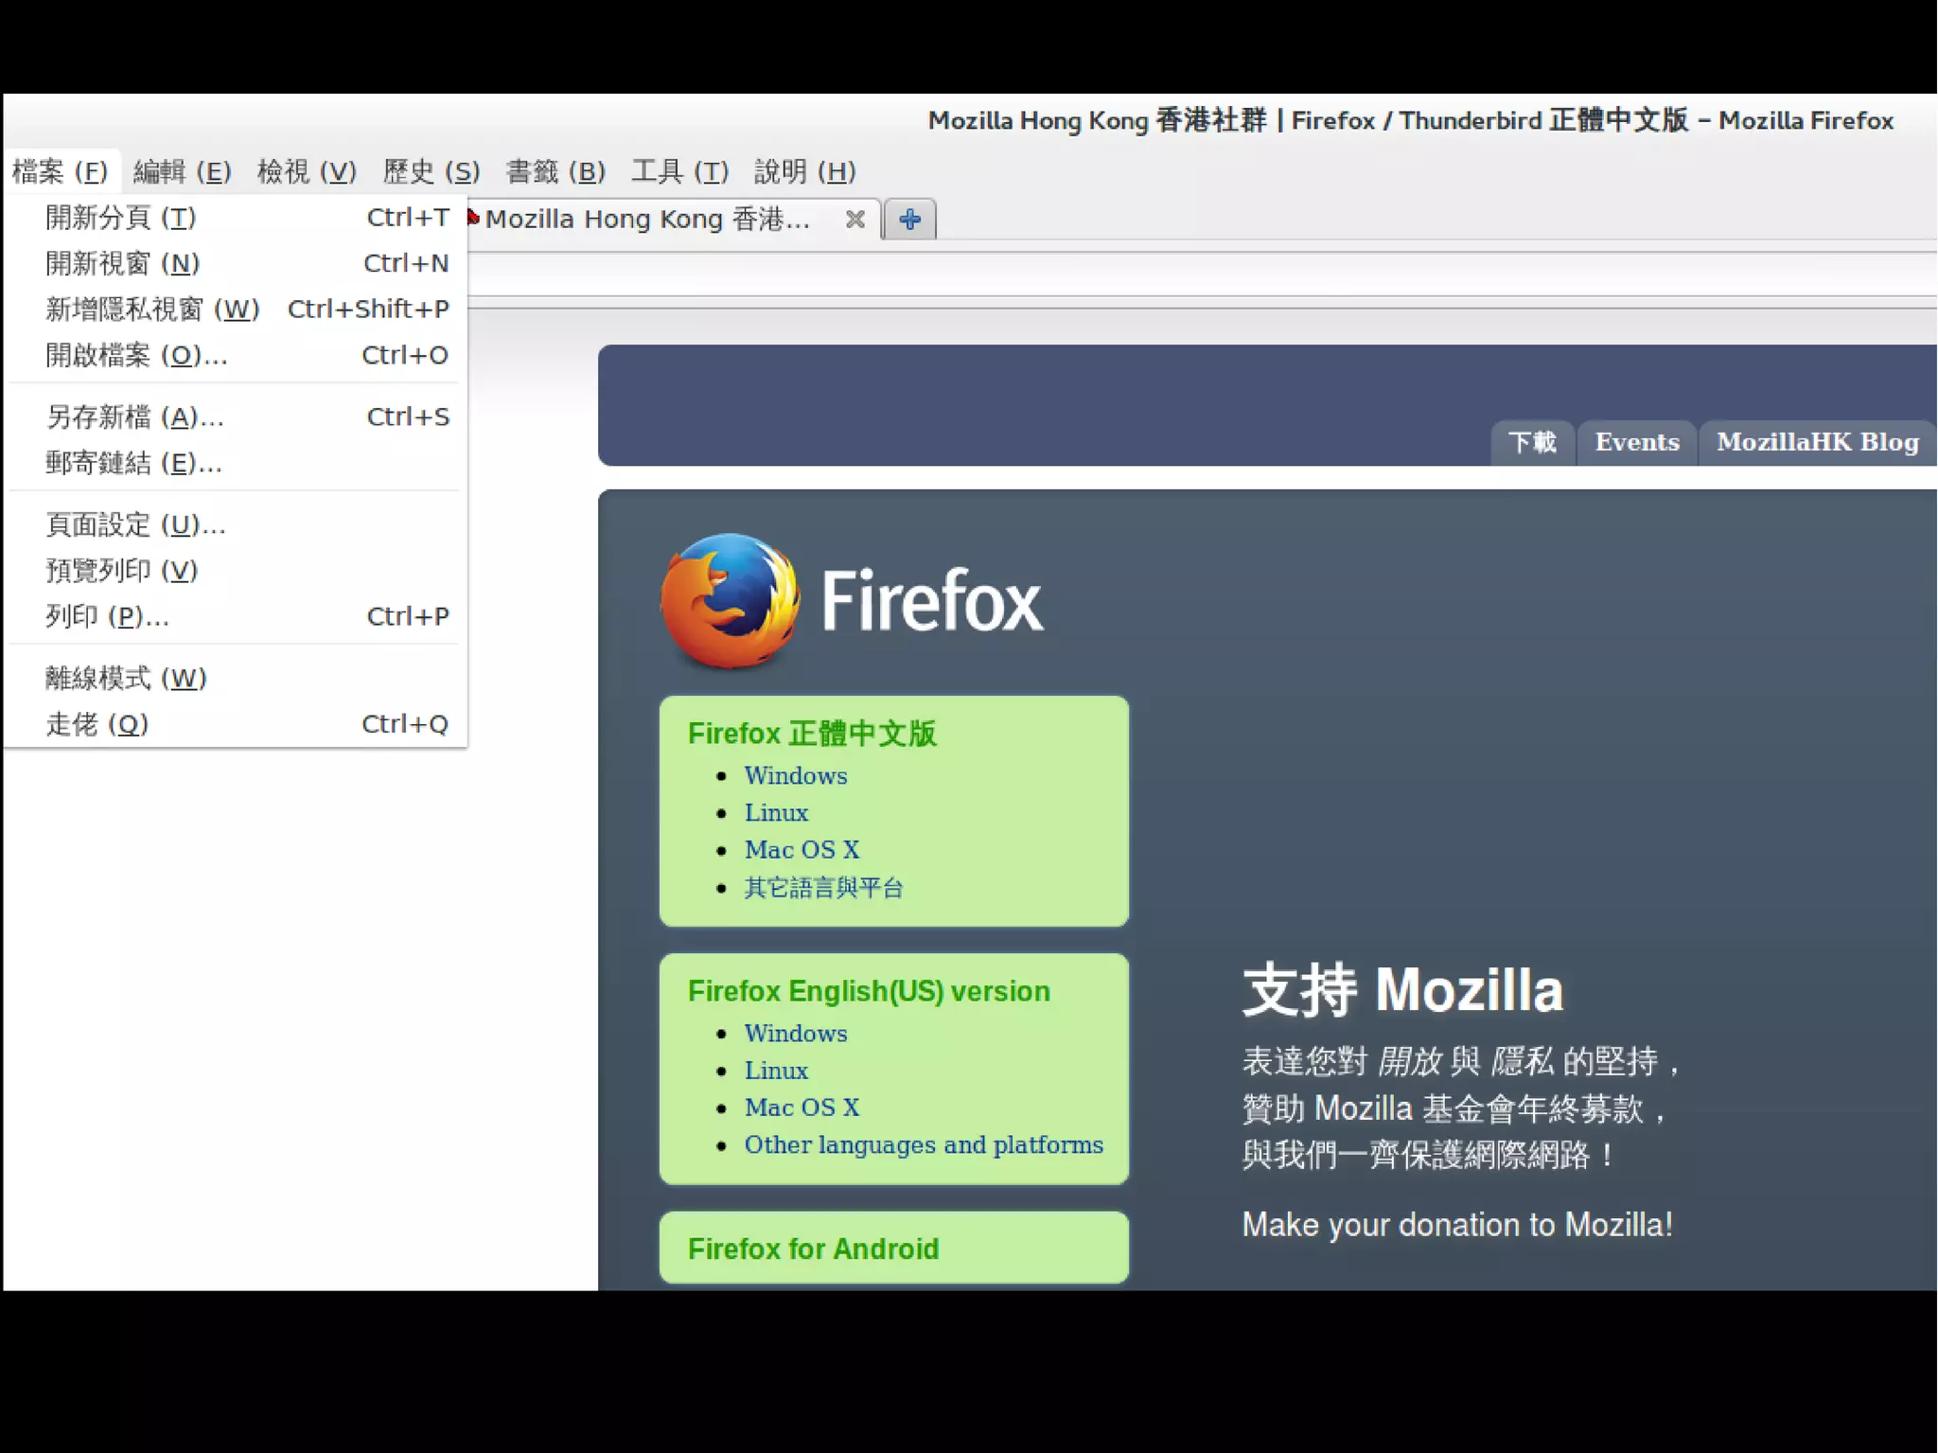Open the 檢視 (V) menu
1938x1453 pixels.
click(x=307, y=171)
